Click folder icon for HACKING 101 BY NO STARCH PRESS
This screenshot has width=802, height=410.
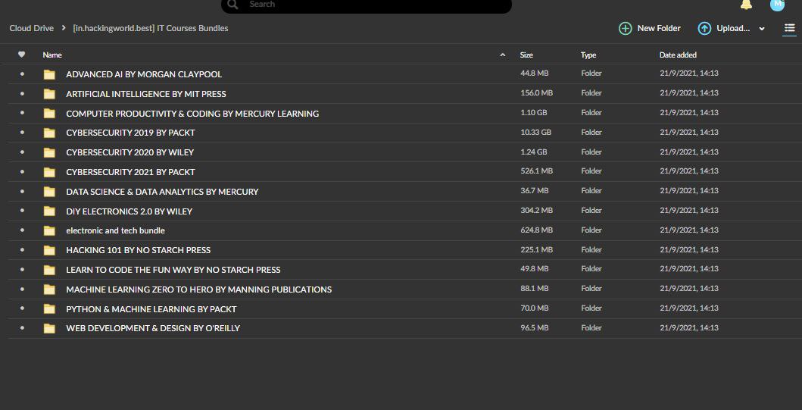(x=49, y=250)
